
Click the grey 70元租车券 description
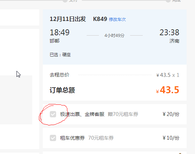101,138
